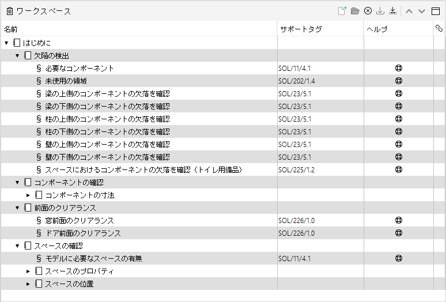Open help icon for 窓前面のクリアランス
This screenshot has width=446, height=302.
[399, 220]
